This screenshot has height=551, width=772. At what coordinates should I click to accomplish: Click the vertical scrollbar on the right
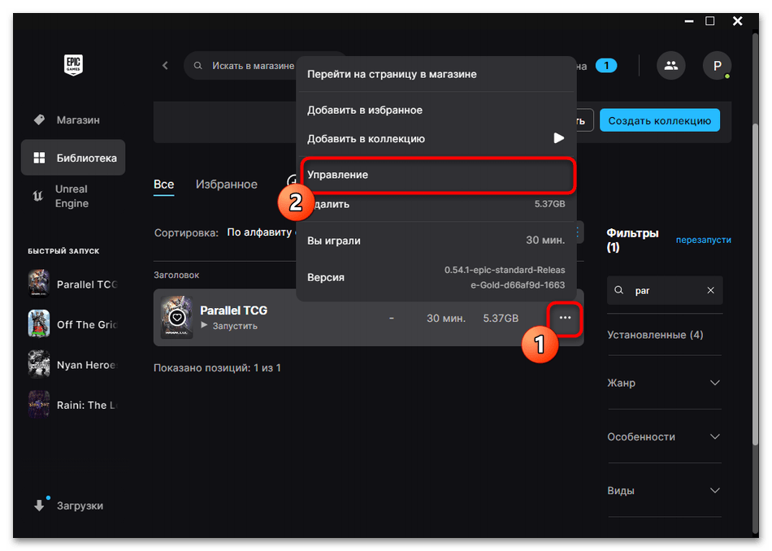pyautogui.click(x=755, y=283)
